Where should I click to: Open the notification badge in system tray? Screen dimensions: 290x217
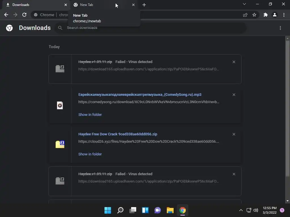pyautogui.click(x=282, y=210)
